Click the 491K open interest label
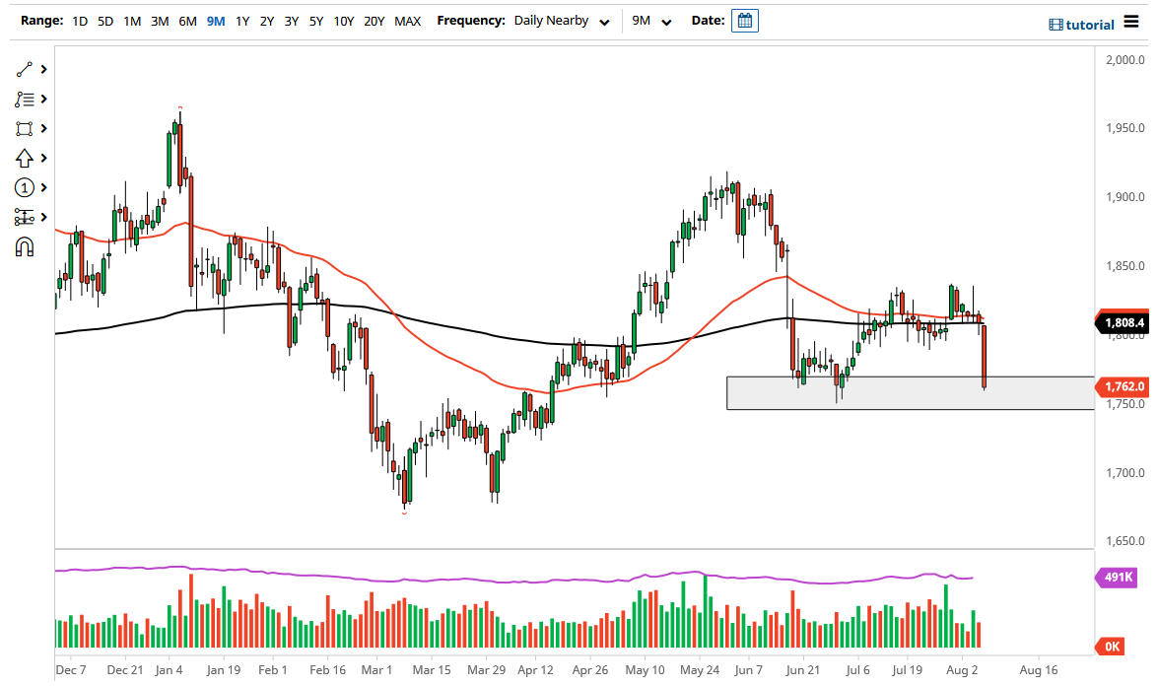This screenshot has width=1158, height=686. pos(1117,577)
